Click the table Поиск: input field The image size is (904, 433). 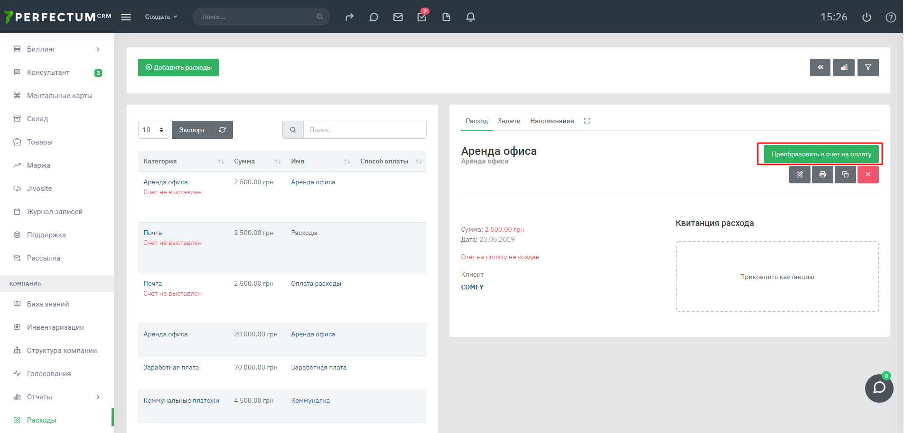(x=364, y=130)
